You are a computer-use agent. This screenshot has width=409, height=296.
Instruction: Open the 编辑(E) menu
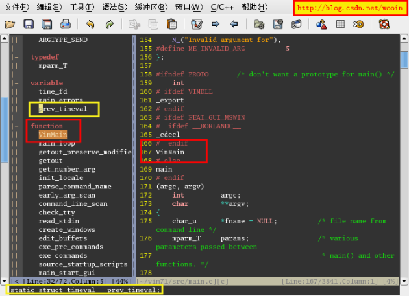point(49,7)
